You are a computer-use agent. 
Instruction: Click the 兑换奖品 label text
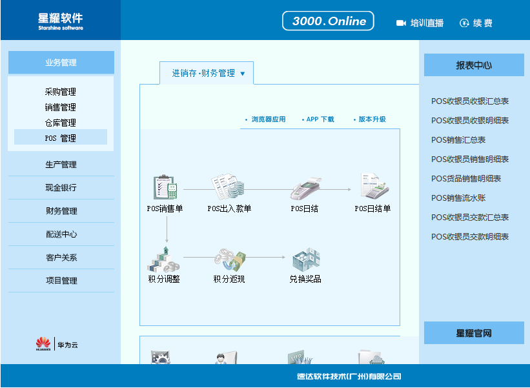pyautogui.click(x=305, y=279)
